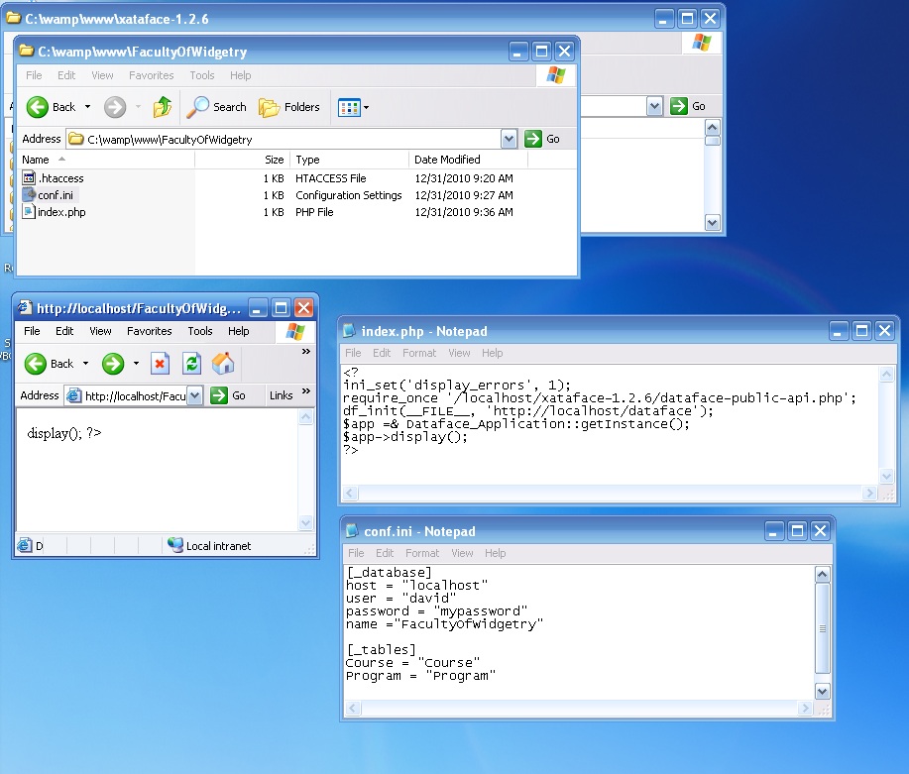This screenshot has height=774, width=909.
Task: Expand address dropdown in xataface-1.2.6 window
Action: [x=654, y=106]
